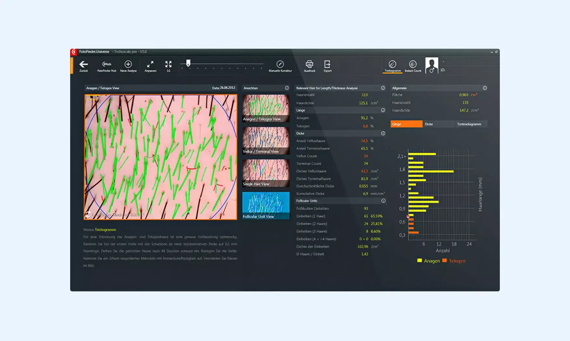This screenshot has width=570, height=341.
Task: Switch to Instant Count mode
Action: click(x=413, y=65)
